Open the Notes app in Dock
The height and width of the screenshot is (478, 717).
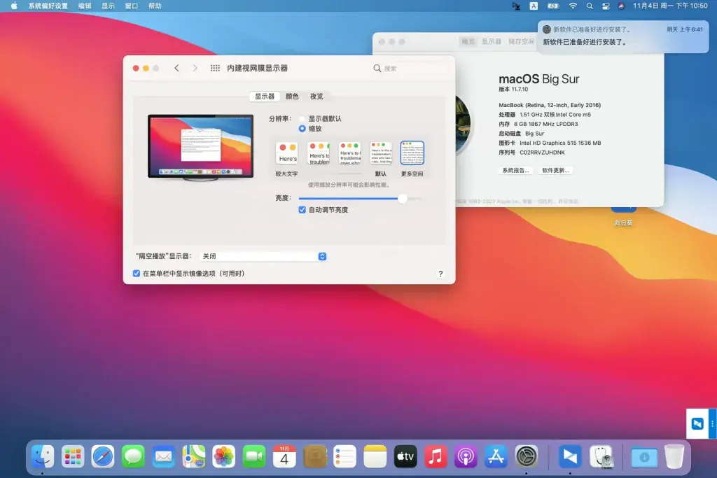(375, 456)
